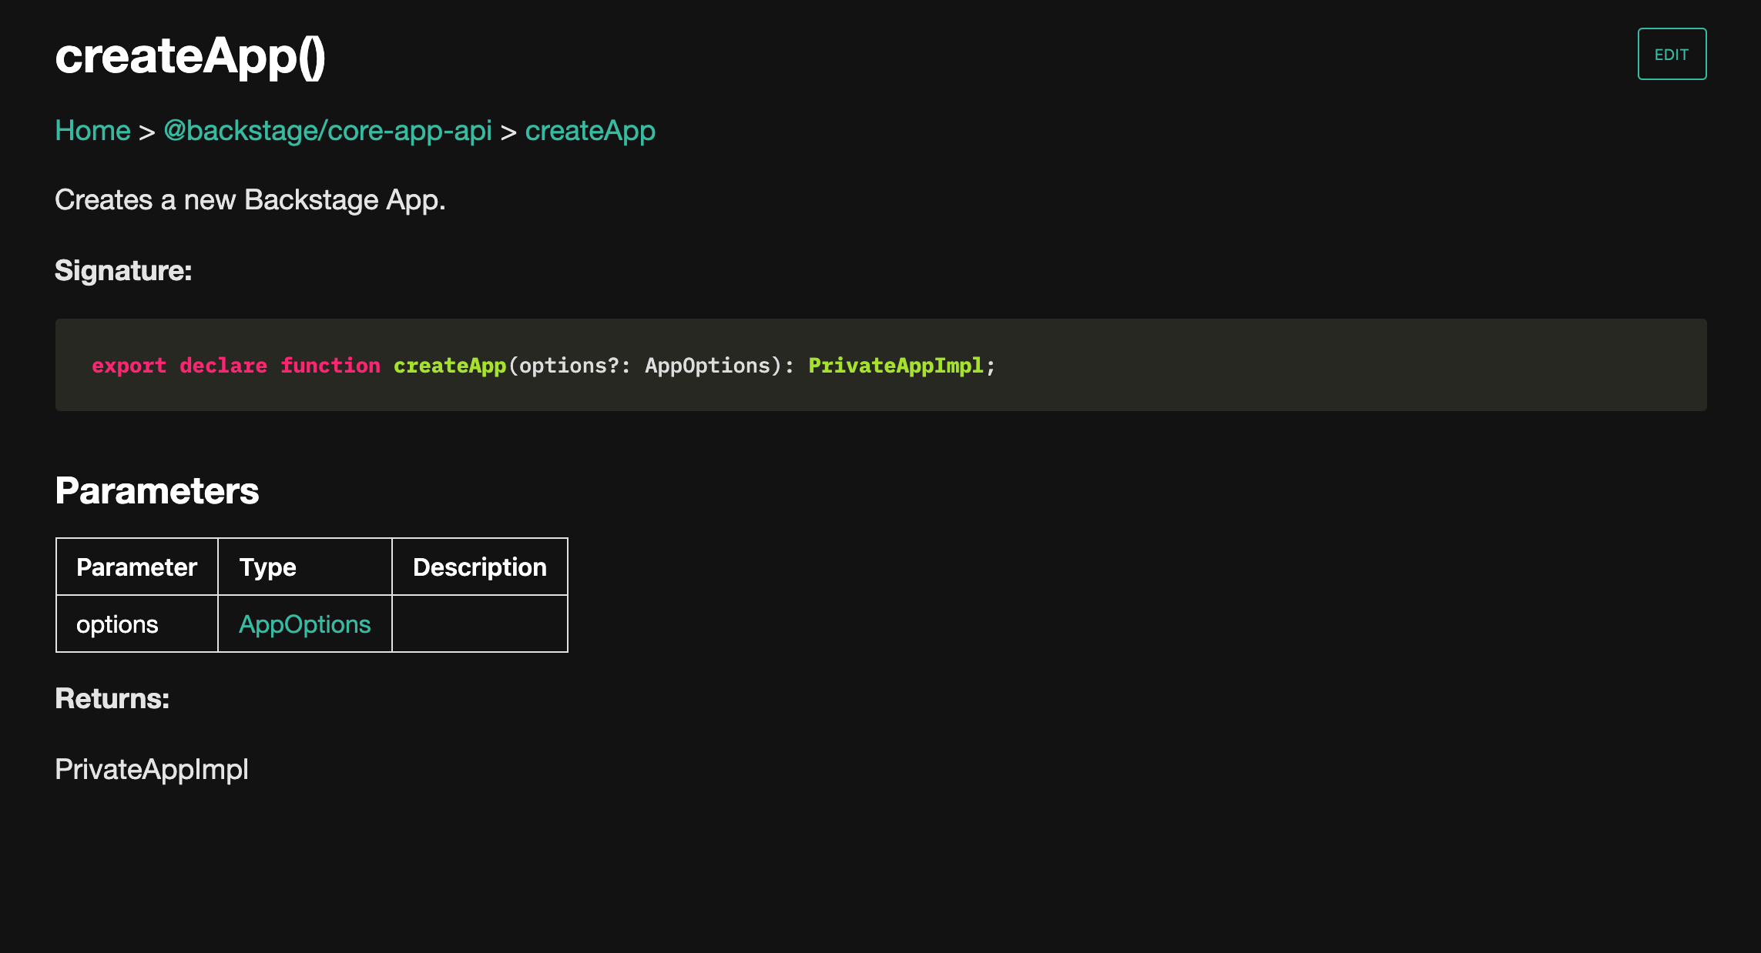This screenshot has height=953, width=1761.
Task: Click the createApp() page title
Action: 190,56
